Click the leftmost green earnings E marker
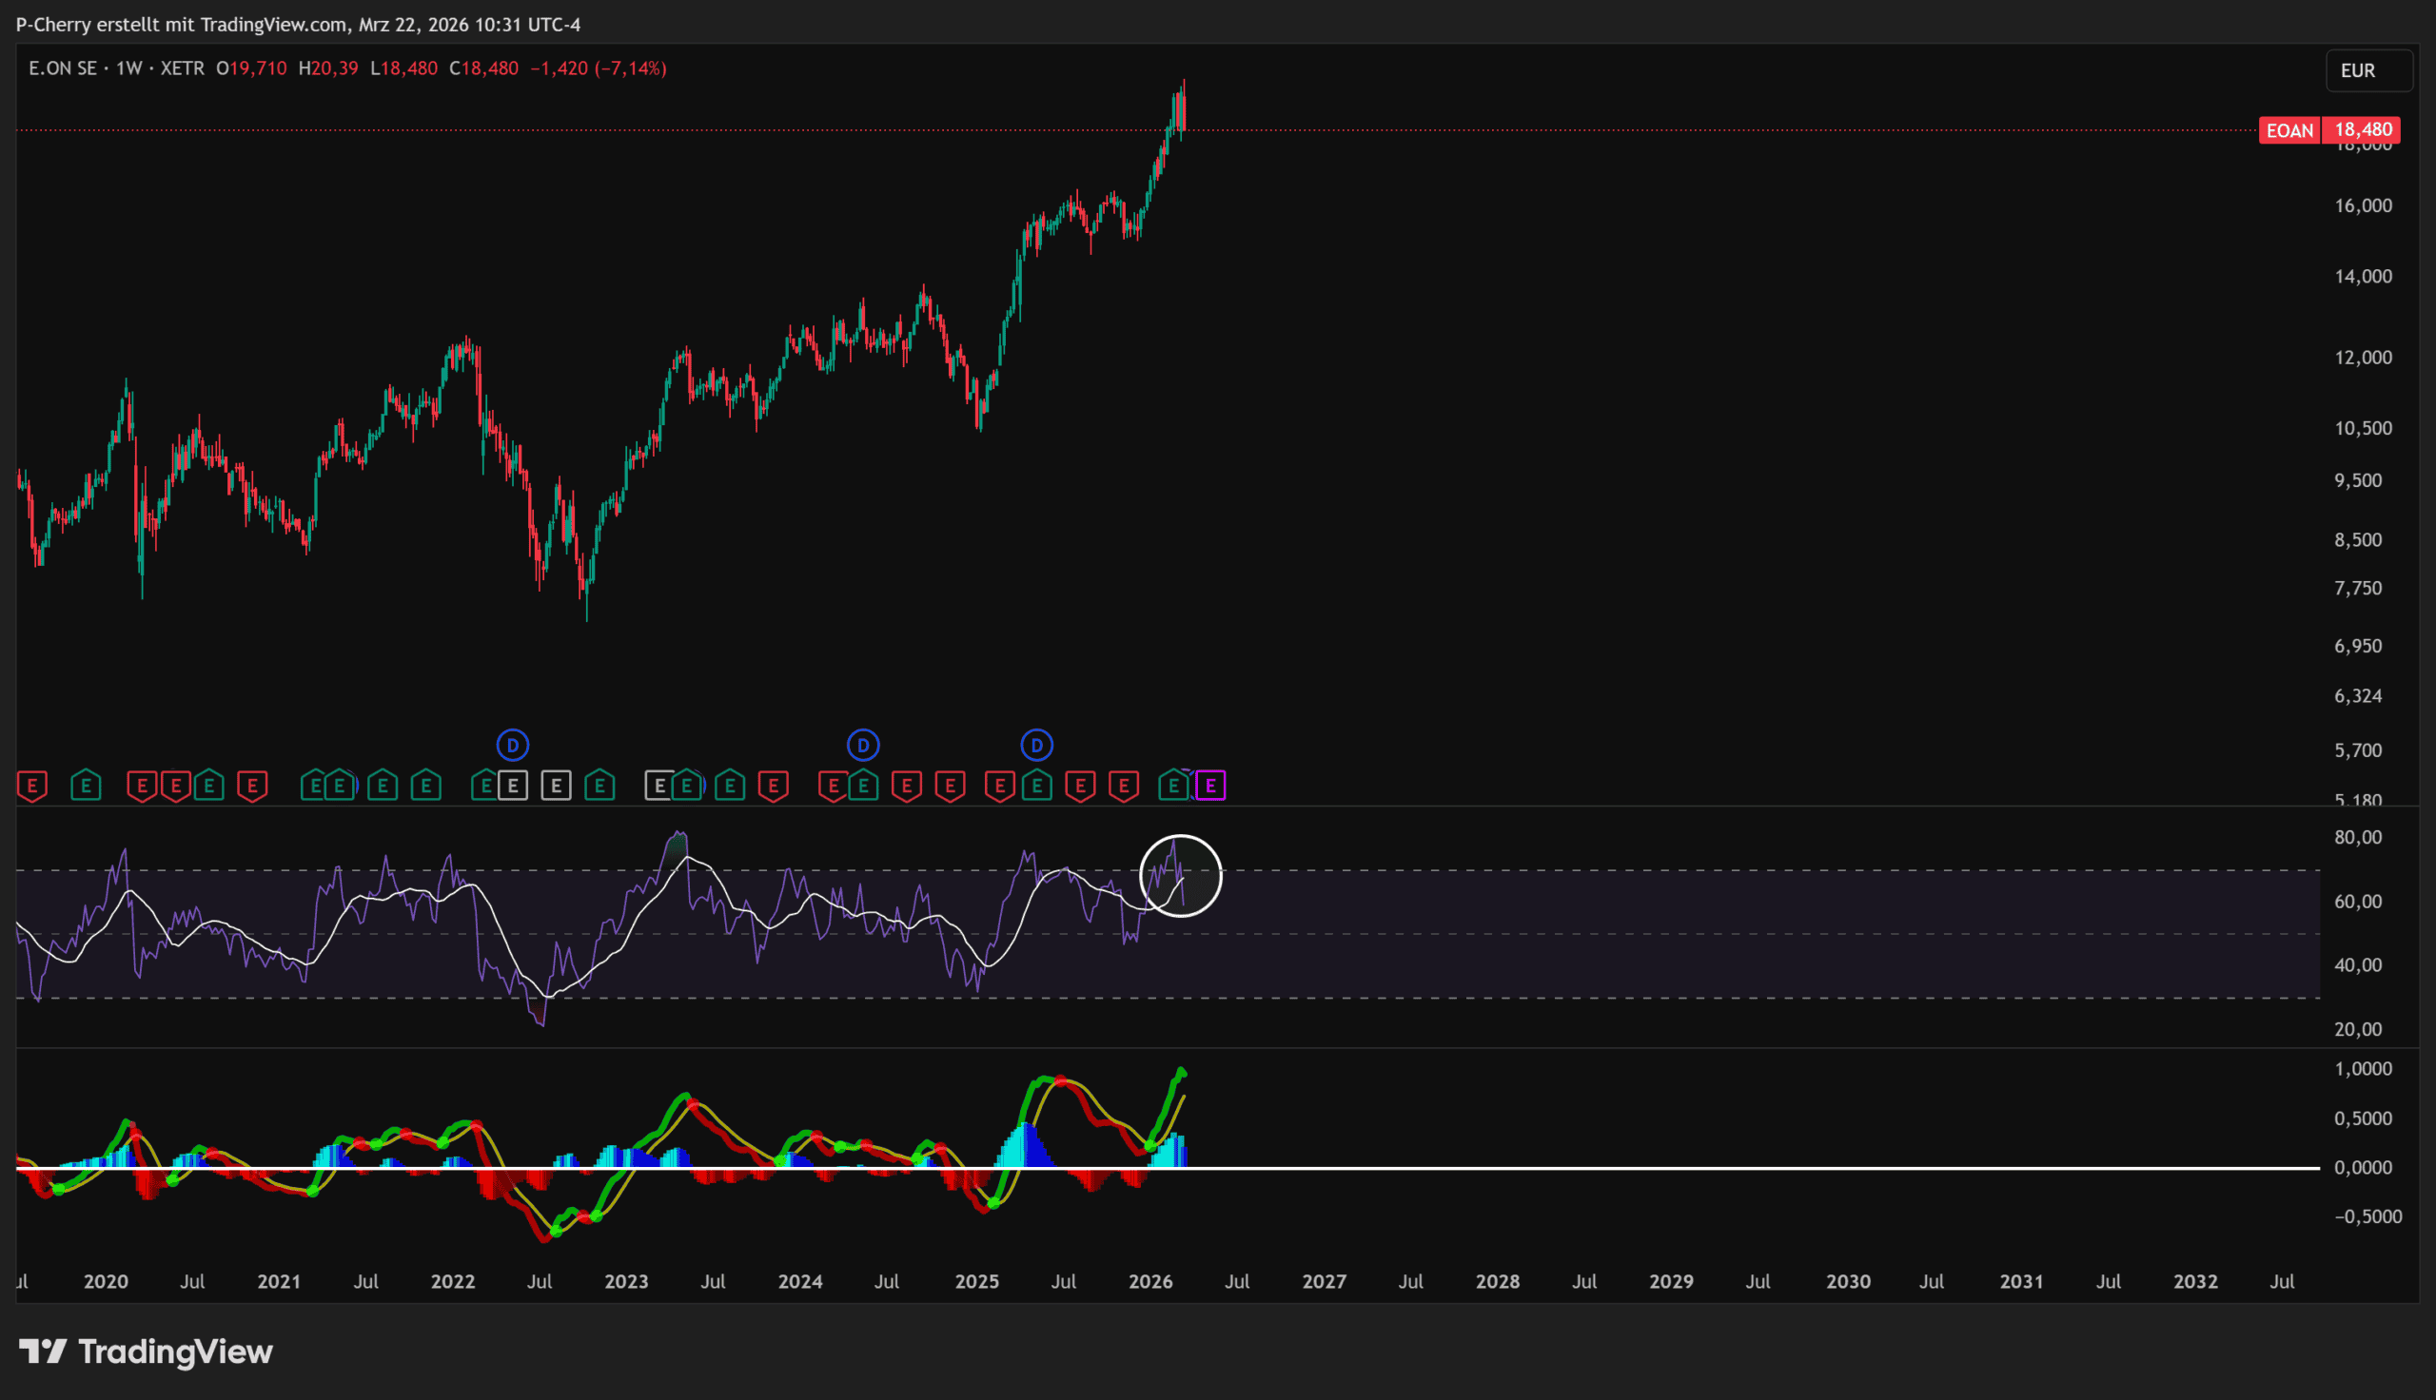Screen dimensions: 2436x1400 (x=86, y=786)
